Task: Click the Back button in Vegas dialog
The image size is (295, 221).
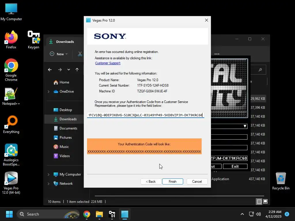Action: (x=151, y=182)
